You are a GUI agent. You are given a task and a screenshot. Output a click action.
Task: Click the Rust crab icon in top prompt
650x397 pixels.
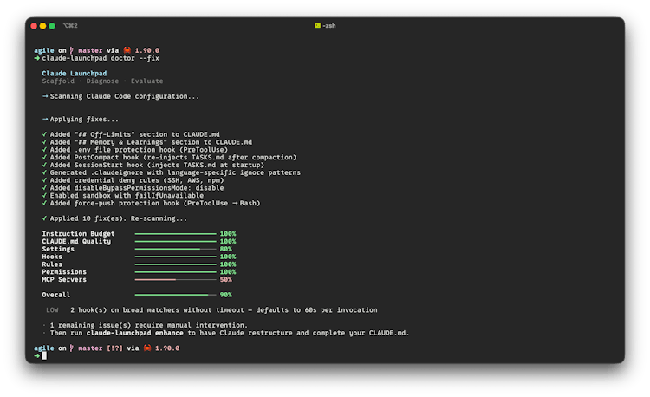coord(125,50)
